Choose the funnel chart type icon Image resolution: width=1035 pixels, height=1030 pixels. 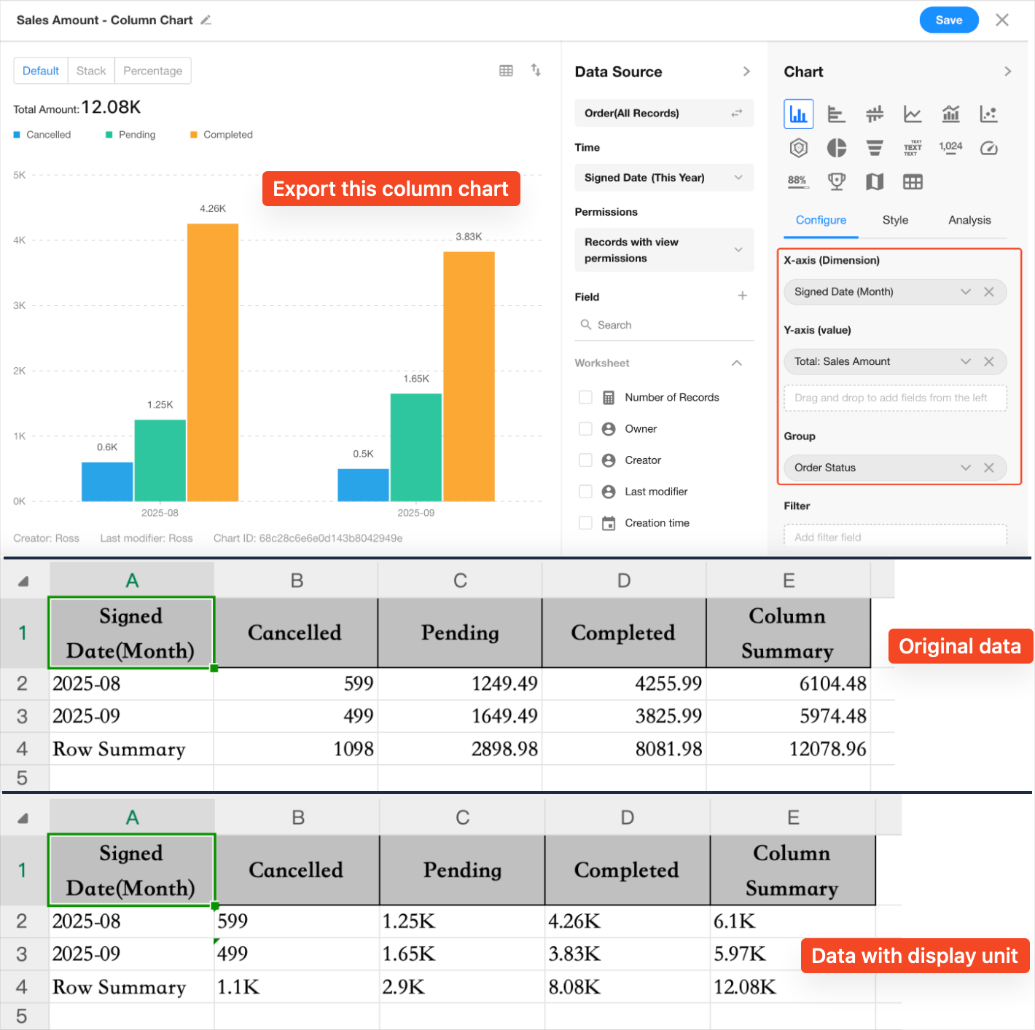click(x=875, y=148)
